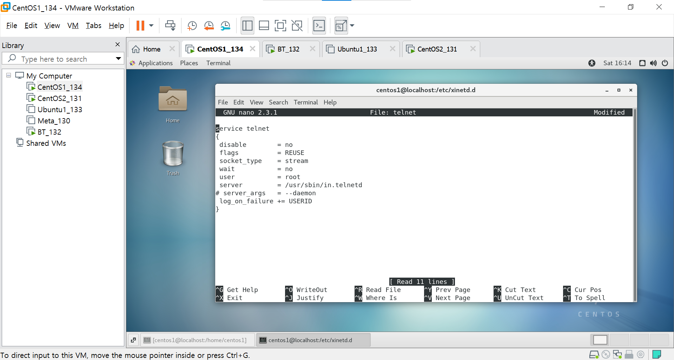Click the VMware message log icon
674x360 pixels.
[657, 355]
